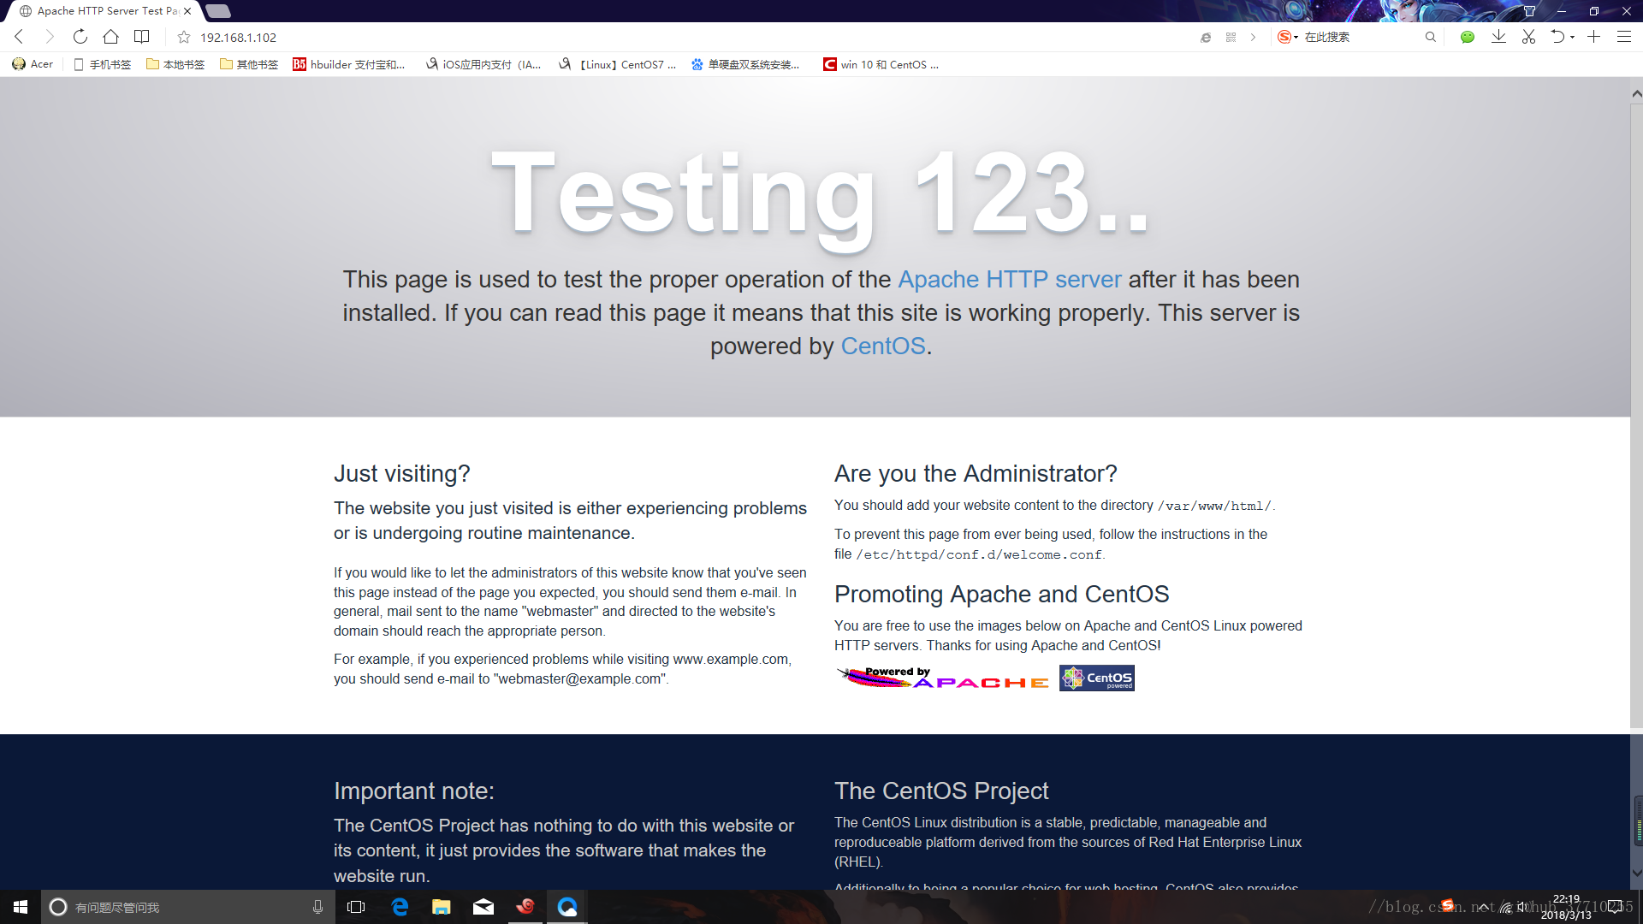The image size is (1643, 924).
Task: Open the red snail app on taskbar
Action: (525, 907)
